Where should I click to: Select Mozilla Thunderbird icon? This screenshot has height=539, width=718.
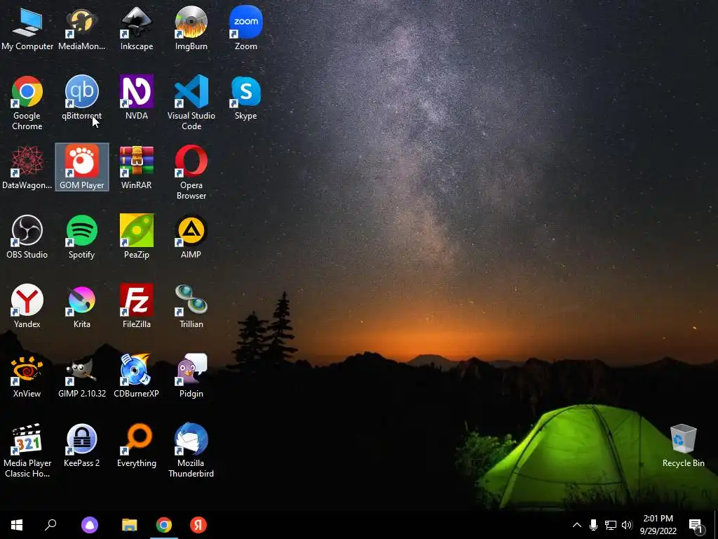tap(191, 451)
